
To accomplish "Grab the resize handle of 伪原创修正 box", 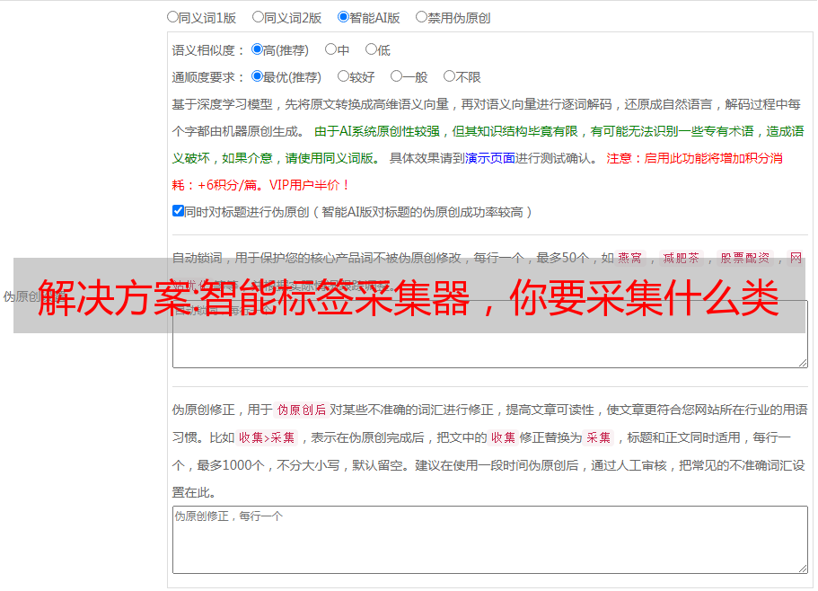I will tap(803, 569).
